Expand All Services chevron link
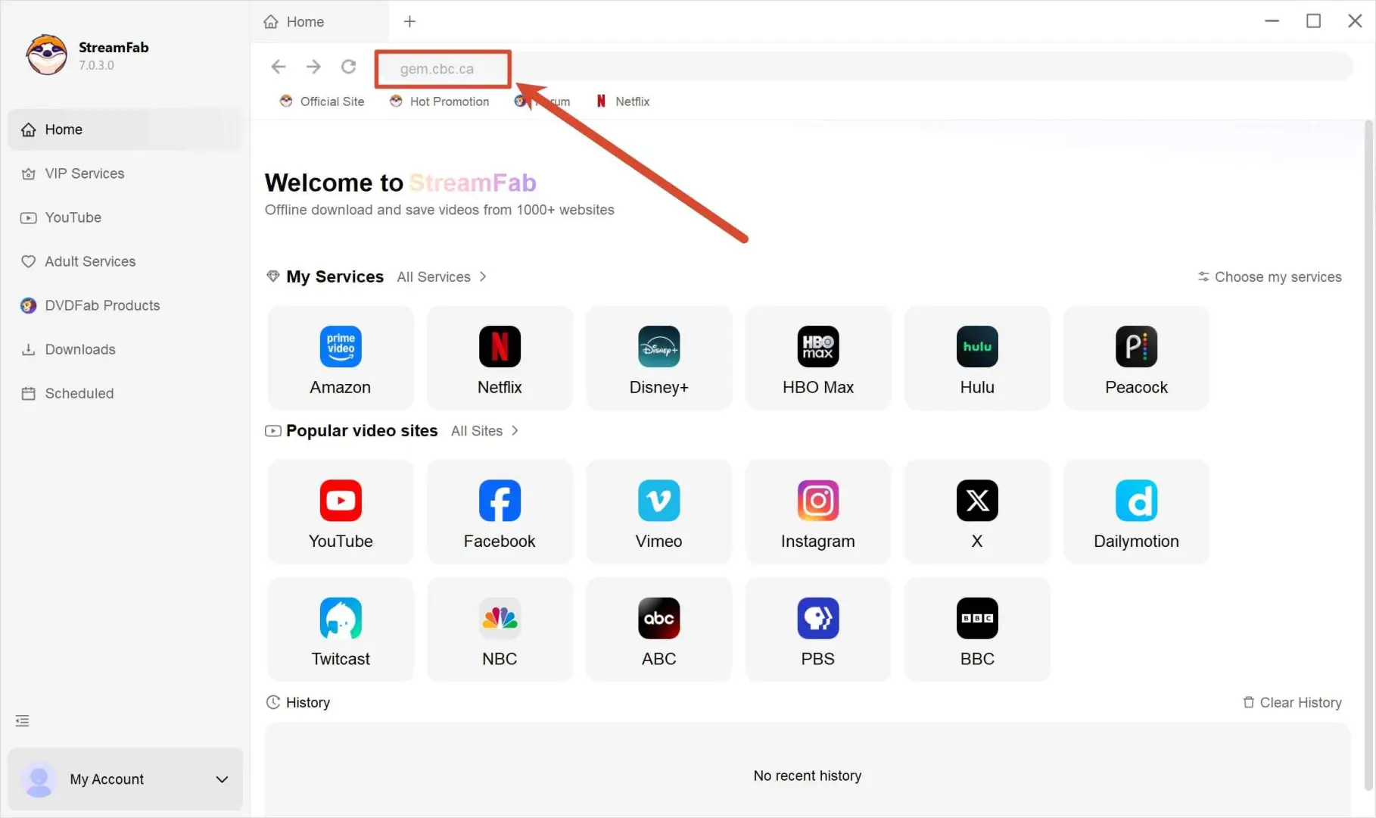This screenshot has height=818, width=1376. [441, 276]
